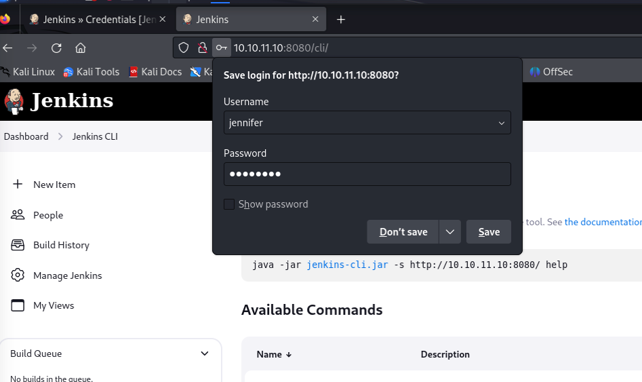Screen dimensions: 642x382
Task: Click the Username field showing jennifer
Action: click(x=367, y=123)
